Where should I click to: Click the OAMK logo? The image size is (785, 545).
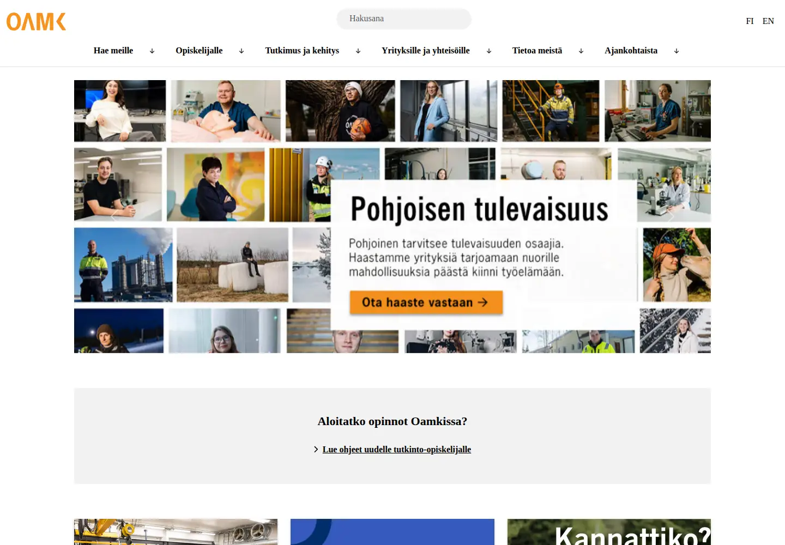coord(36,22)
